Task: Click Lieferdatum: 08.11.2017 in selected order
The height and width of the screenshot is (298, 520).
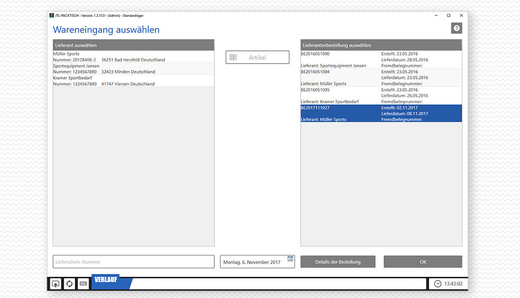Action: point(404,113)
